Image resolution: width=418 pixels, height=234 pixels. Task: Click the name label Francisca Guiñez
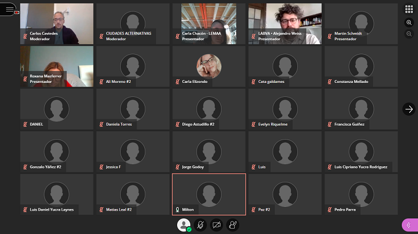[x=349, y=124]
